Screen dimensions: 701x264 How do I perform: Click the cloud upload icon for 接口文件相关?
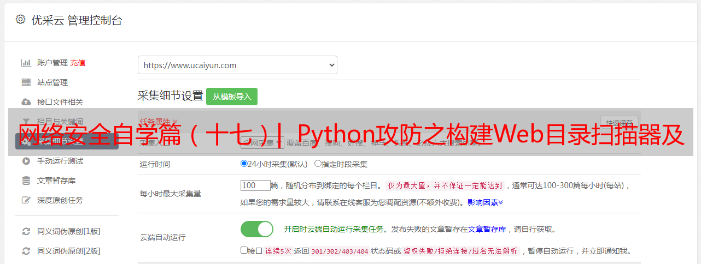pos(26,102)
